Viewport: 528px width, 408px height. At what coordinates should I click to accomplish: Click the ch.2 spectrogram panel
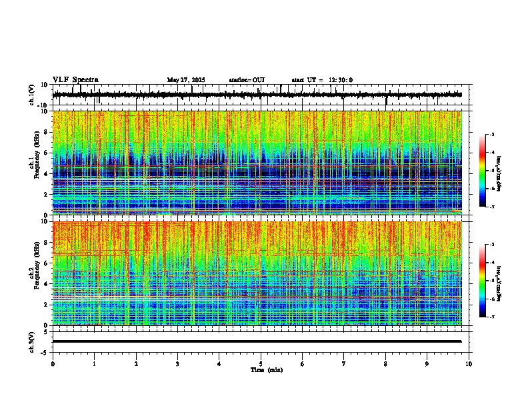click(x=257, y=273)
